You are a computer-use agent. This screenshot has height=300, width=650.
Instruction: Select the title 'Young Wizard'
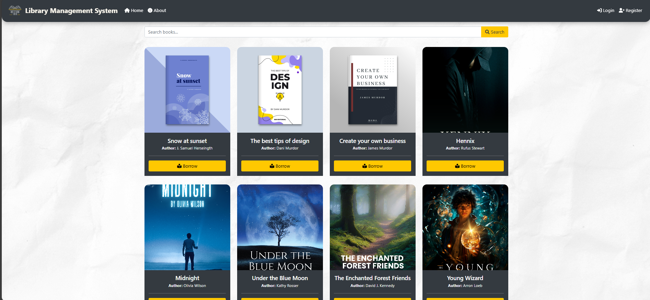pos(465,278)
